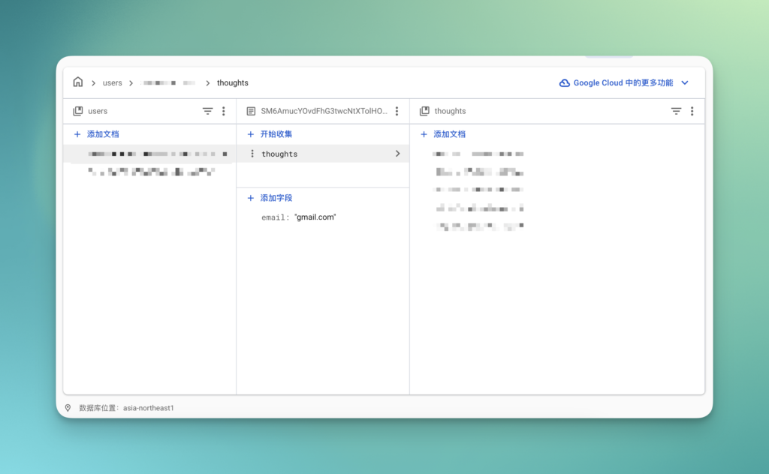Click the thoughts column title in the right panel
Screen dimensions: 769x474
tap(451, 111)
